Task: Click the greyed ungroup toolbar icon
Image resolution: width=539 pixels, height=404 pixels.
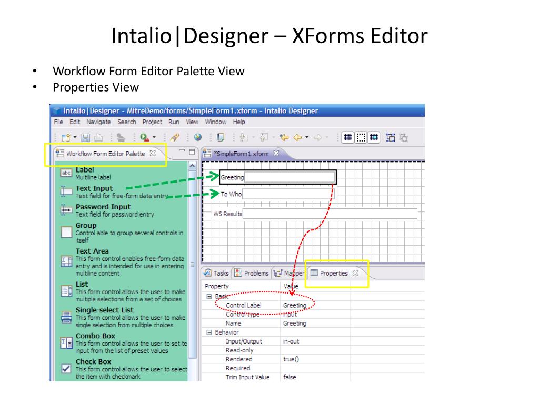Action: (404, 138)
